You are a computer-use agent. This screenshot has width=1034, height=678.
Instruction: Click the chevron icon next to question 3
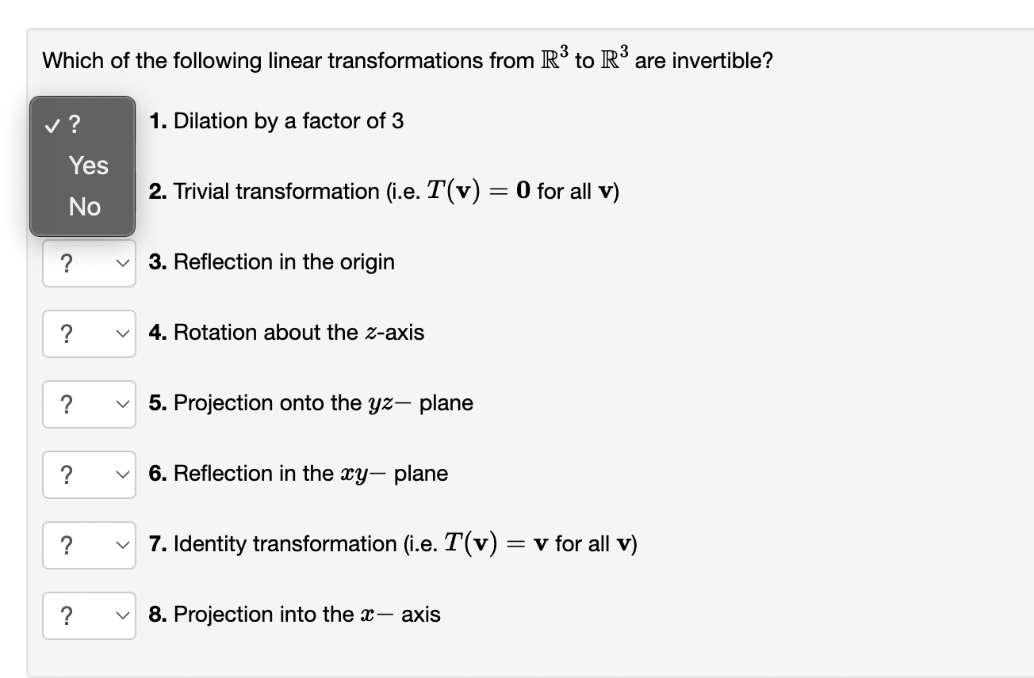pyautogui.click(x=122, y=262)
